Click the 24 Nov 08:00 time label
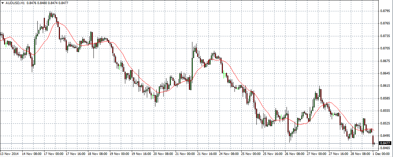This screenshot has height=157, width=393. (229, 154)
